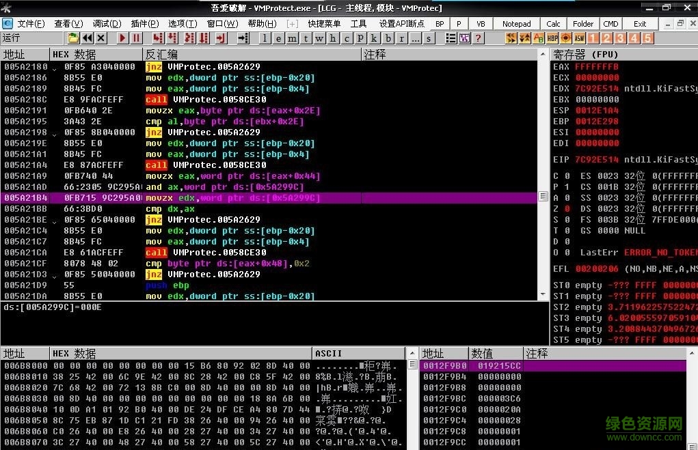
Task: Open the 窗口(W) menu
Action: (223, 24)
